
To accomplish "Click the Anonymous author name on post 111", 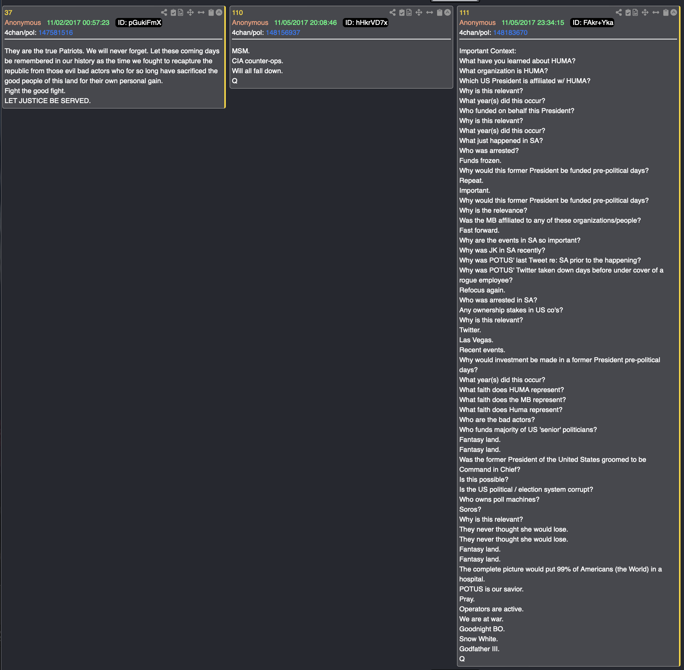I will pos(477,23).
